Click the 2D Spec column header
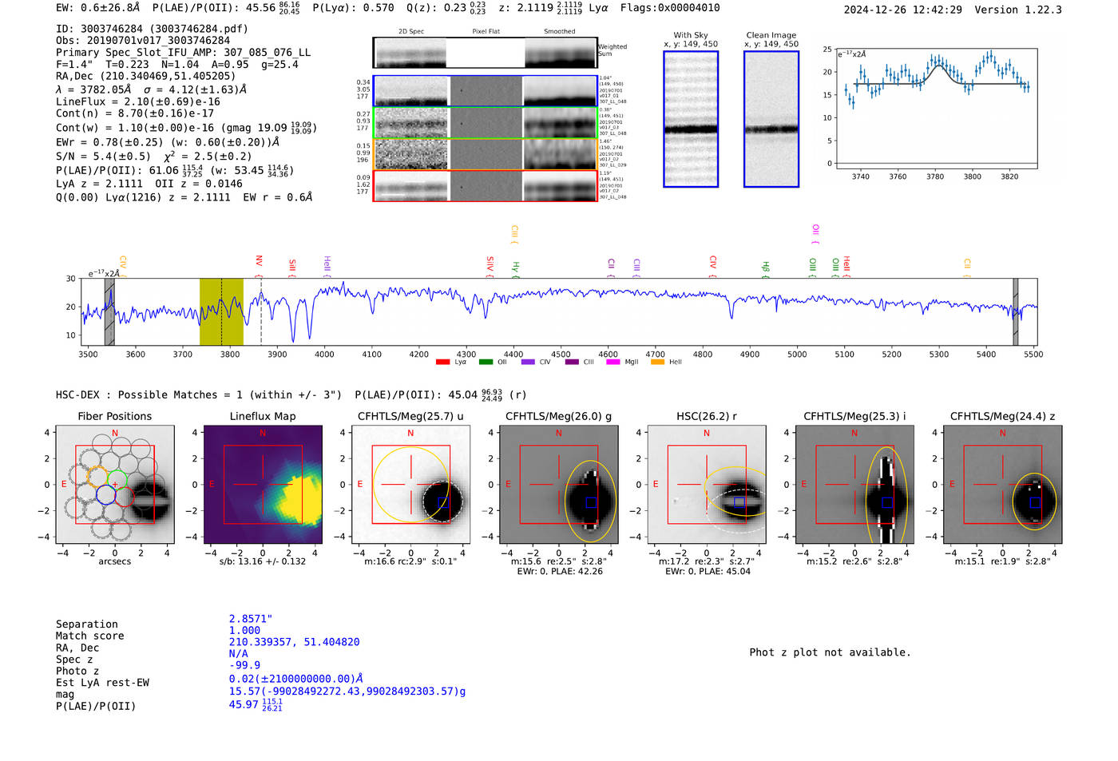Viewport: 1118px width, 761px height. 411,31
